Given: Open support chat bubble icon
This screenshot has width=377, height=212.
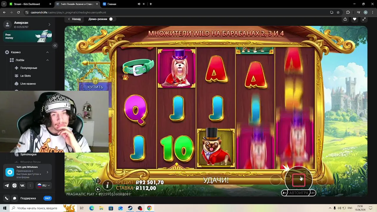Looking at the screenshot, I should 14,198.
